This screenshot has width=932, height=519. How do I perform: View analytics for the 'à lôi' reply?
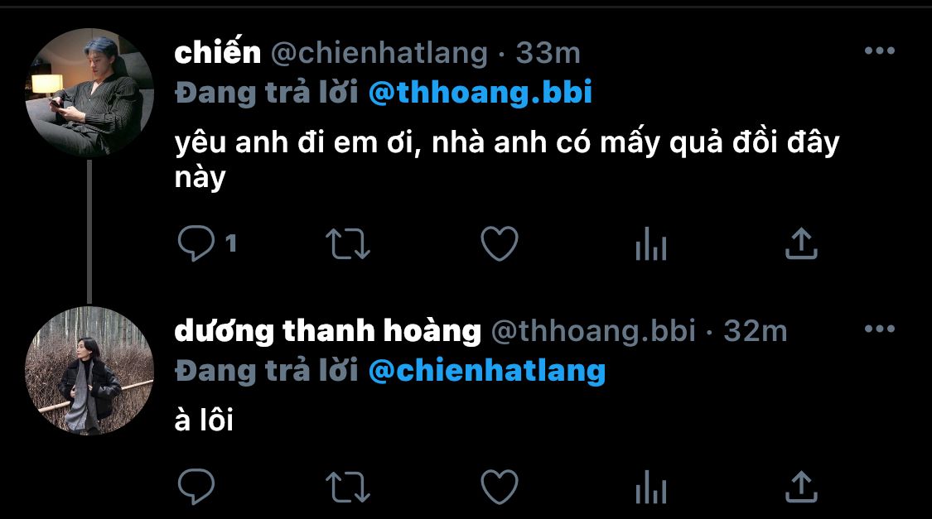[x=651, y=487]
